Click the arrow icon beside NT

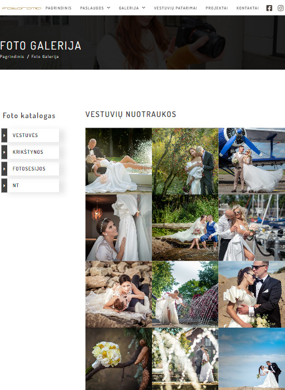click(x=4, y=186)
